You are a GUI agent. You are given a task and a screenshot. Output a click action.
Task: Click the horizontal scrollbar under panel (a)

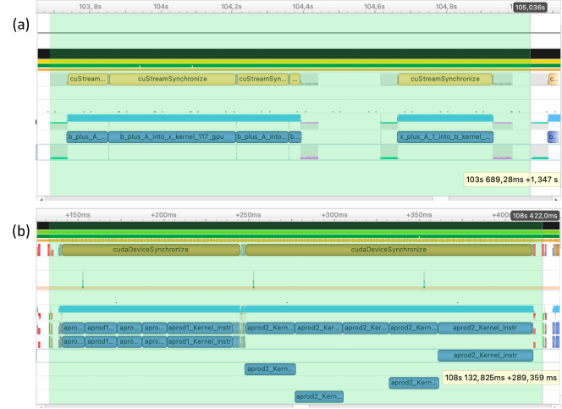tap(254, 197)
